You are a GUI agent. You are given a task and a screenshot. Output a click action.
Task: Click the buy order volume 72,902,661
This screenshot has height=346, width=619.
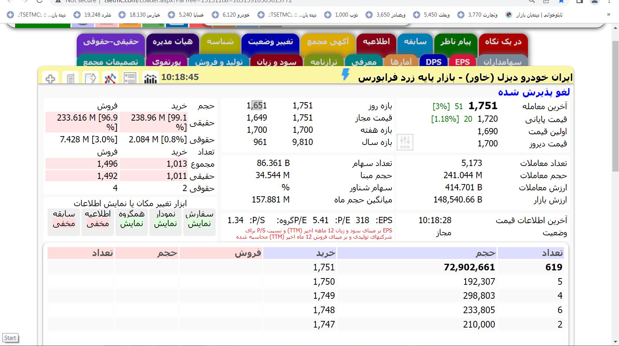(469, 267)
